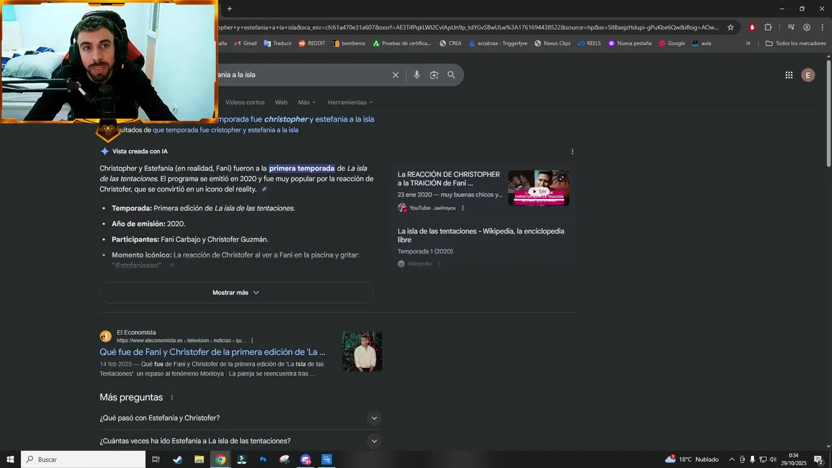Start voice search with the microphone icon

(417, 75)
